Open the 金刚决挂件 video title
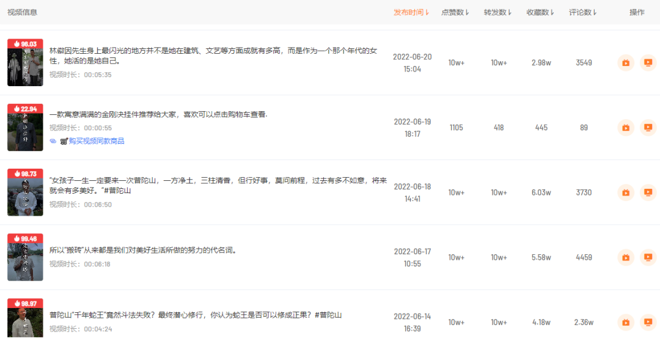The height and width of the screenshot is (341, 660). coord(158,114)
